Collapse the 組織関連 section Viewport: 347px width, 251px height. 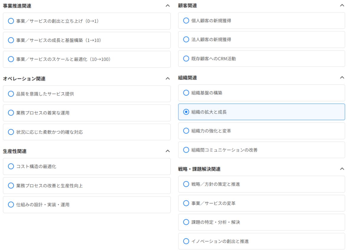click(x=342, y=77)
